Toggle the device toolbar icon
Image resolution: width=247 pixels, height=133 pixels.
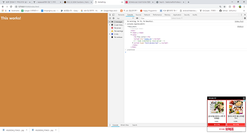click(x=113, y=15)
